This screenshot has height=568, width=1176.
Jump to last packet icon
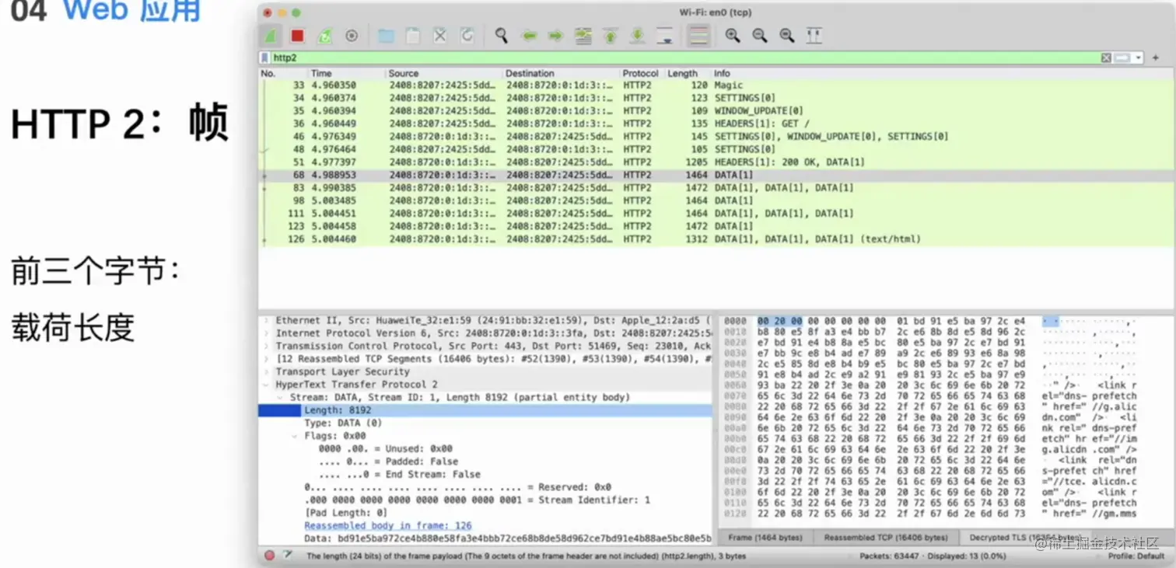637,36
